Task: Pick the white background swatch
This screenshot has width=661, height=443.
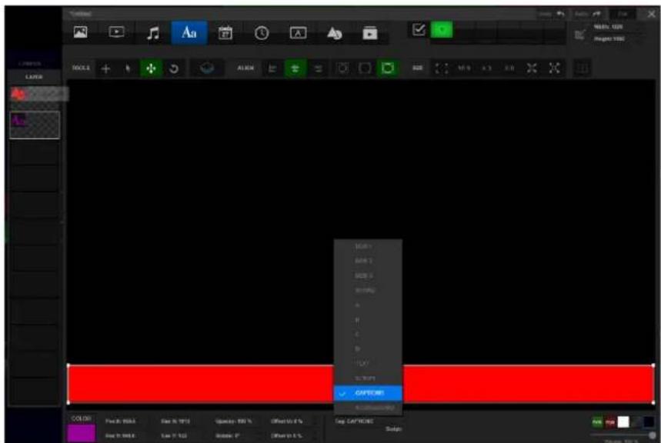Action: tap(623, 422)
